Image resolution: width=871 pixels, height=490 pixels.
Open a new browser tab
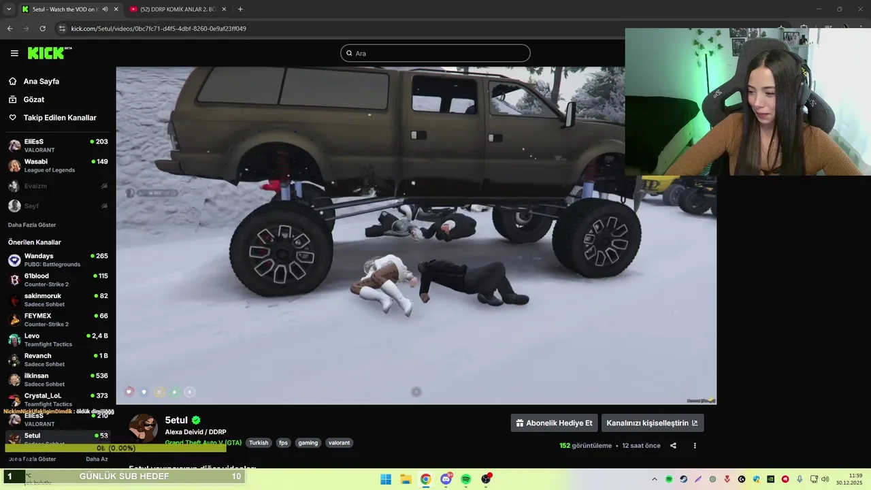240,10
